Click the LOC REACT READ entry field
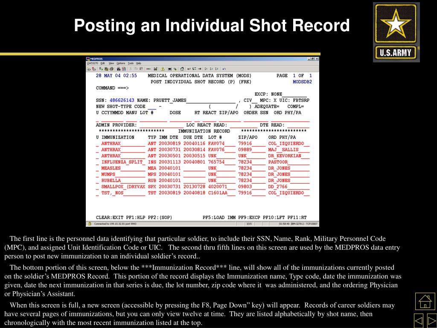This screenshot has height=328, width=437. 244,125
